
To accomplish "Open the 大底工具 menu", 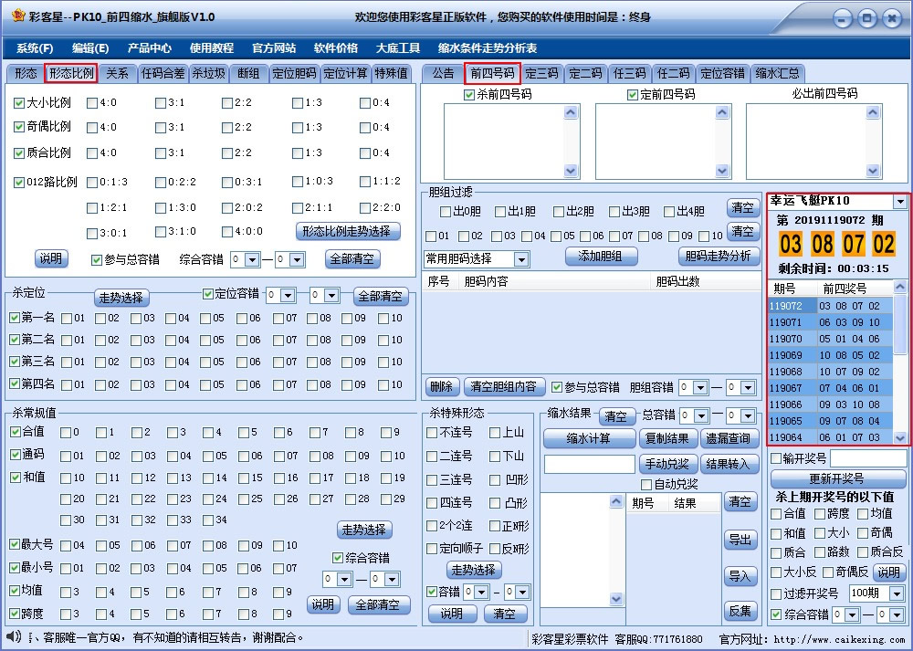I will click(397, 48).
